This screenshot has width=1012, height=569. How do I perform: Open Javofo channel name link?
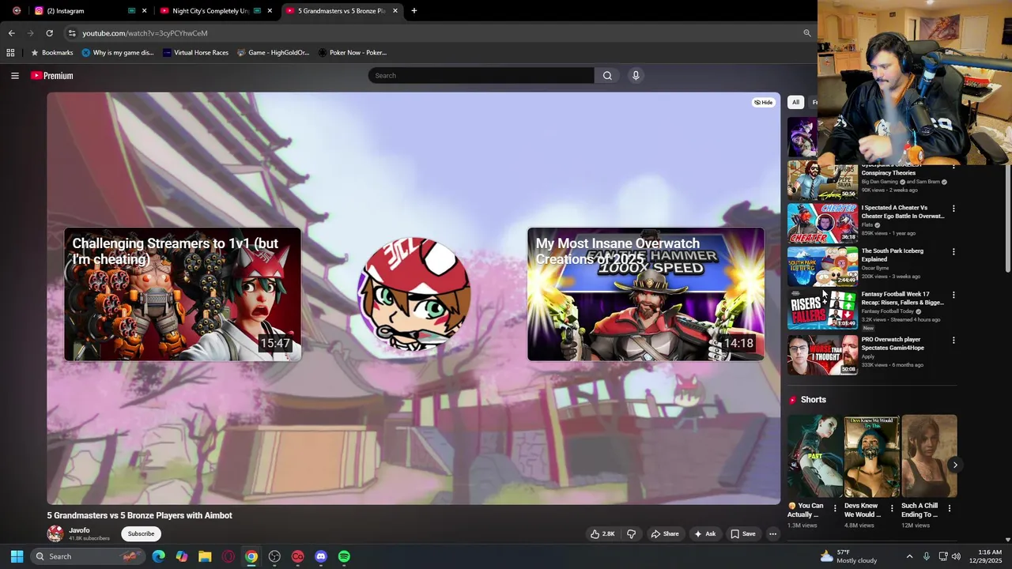[x=79, y=530]
